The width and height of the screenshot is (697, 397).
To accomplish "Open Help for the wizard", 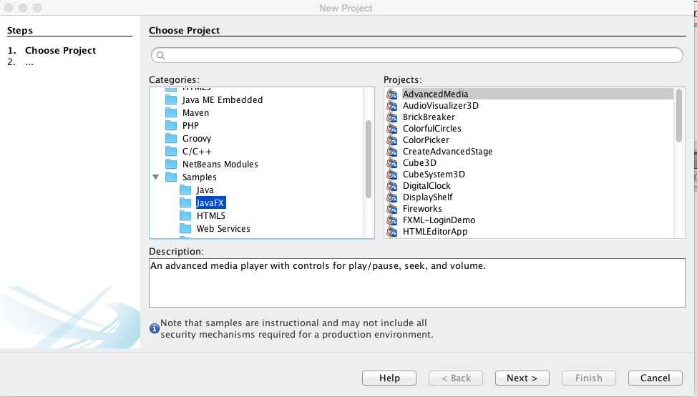I will [389, 378].
